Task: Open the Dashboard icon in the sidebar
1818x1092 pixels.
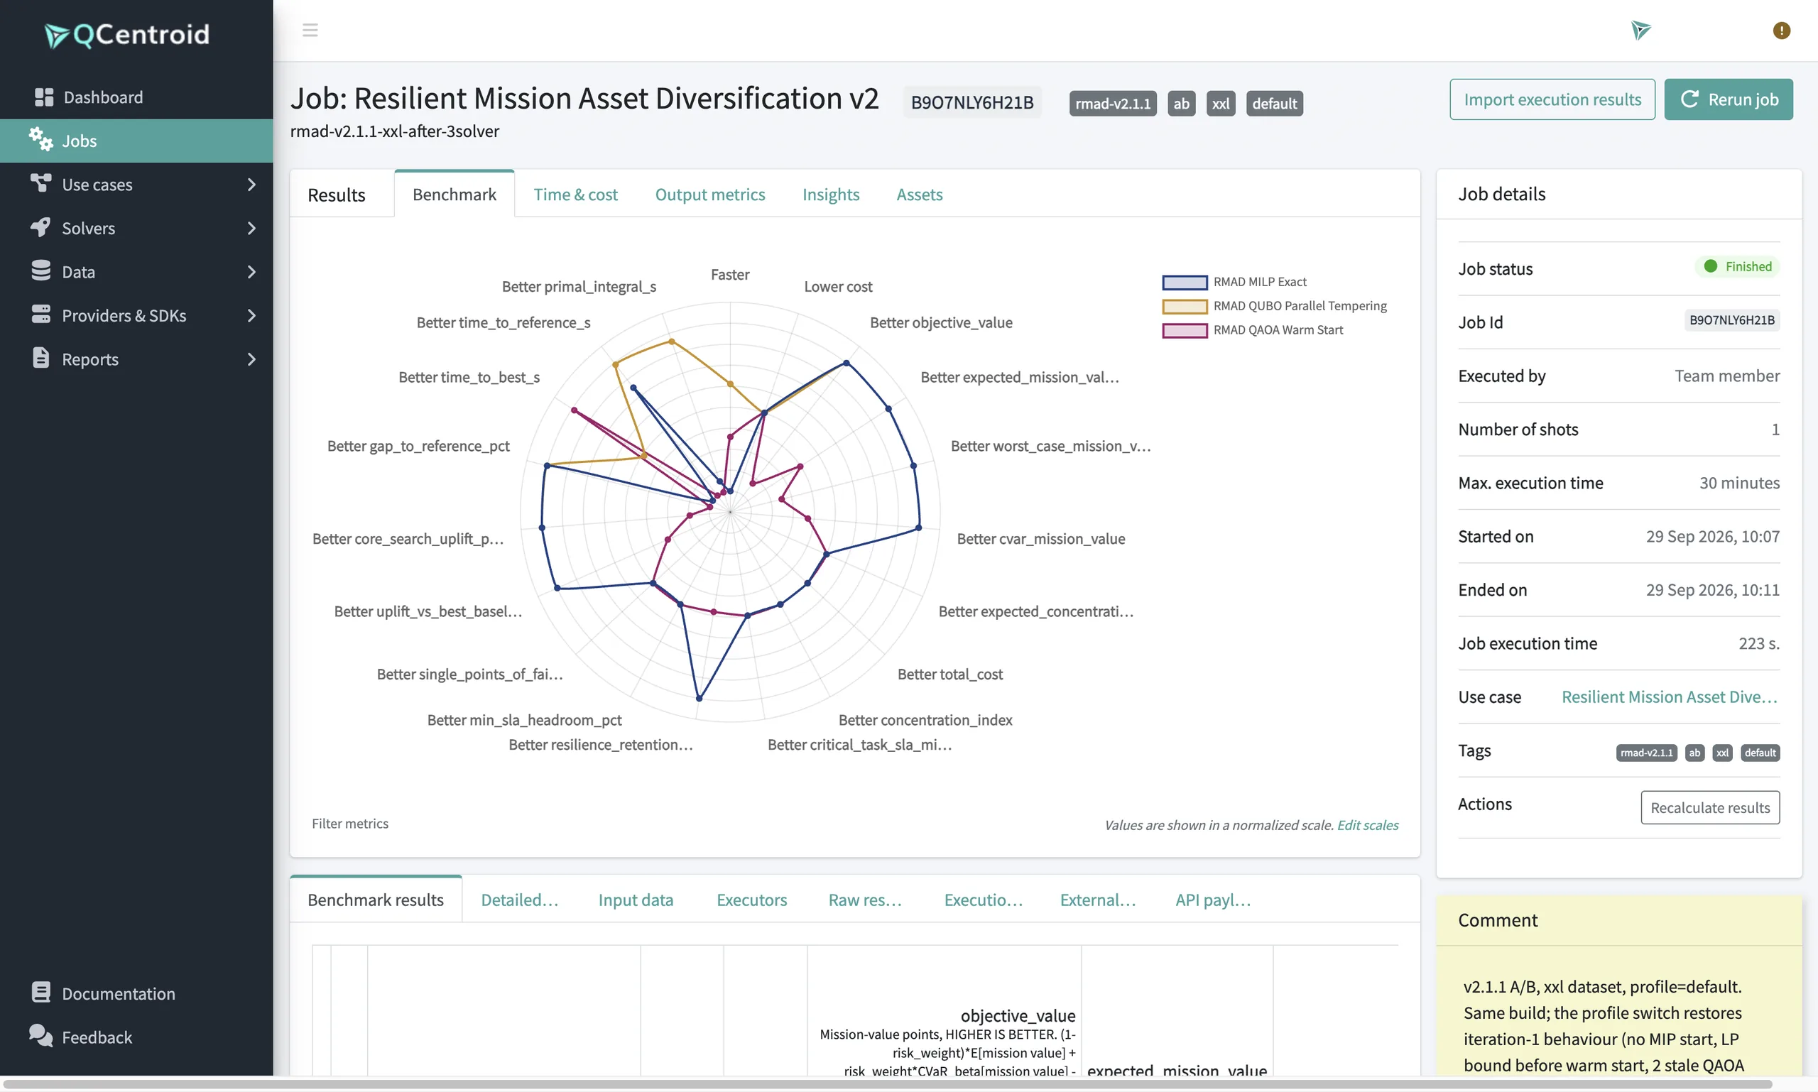Action: (x=44, y=97)
